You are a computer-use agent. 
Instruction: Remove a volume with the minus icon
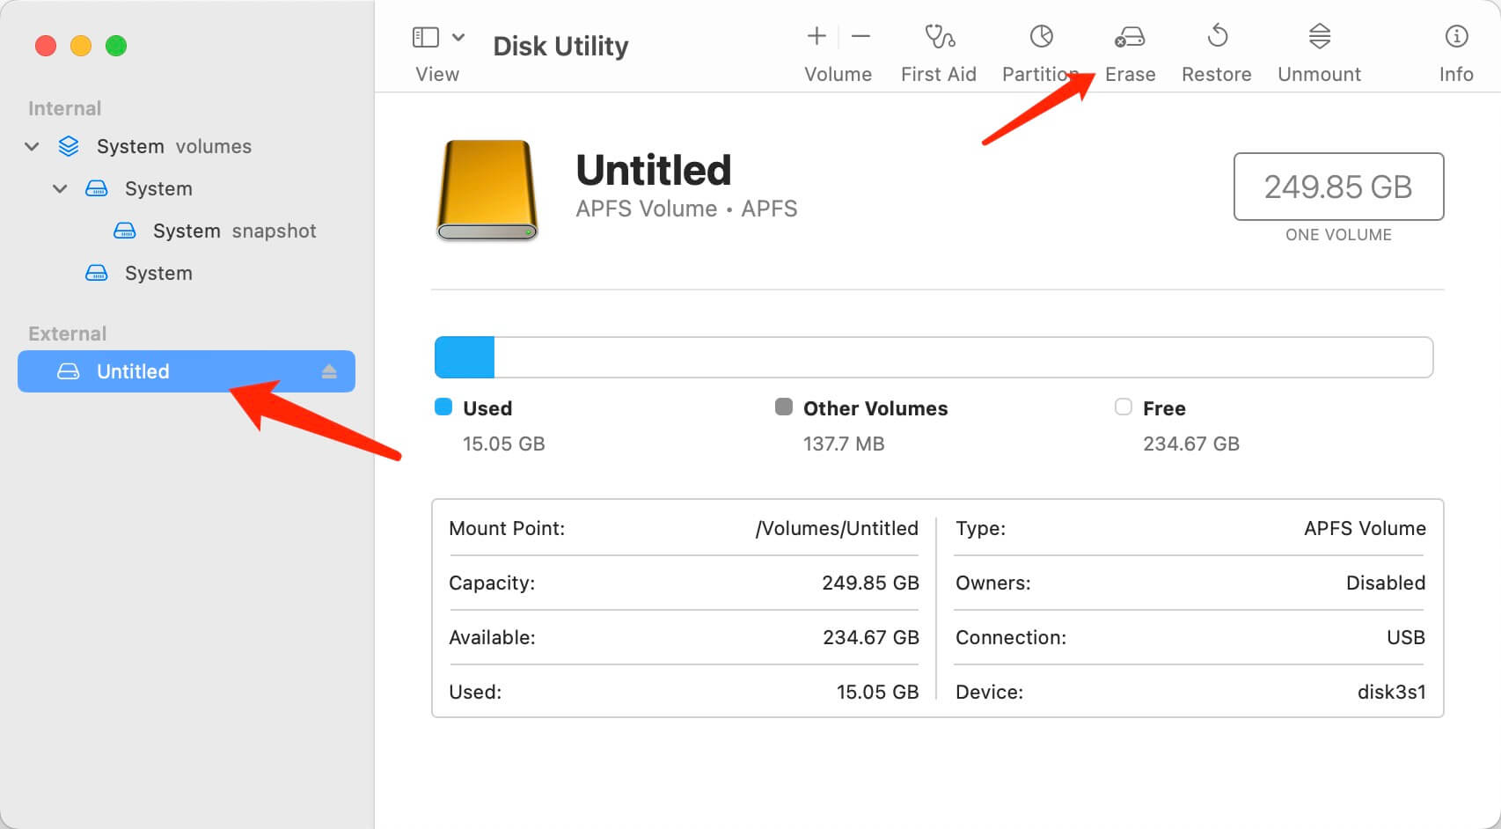[x=861, y=36]
